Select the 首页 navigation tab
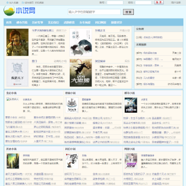This screenshot has width=186, height=186. click(9, 22)
